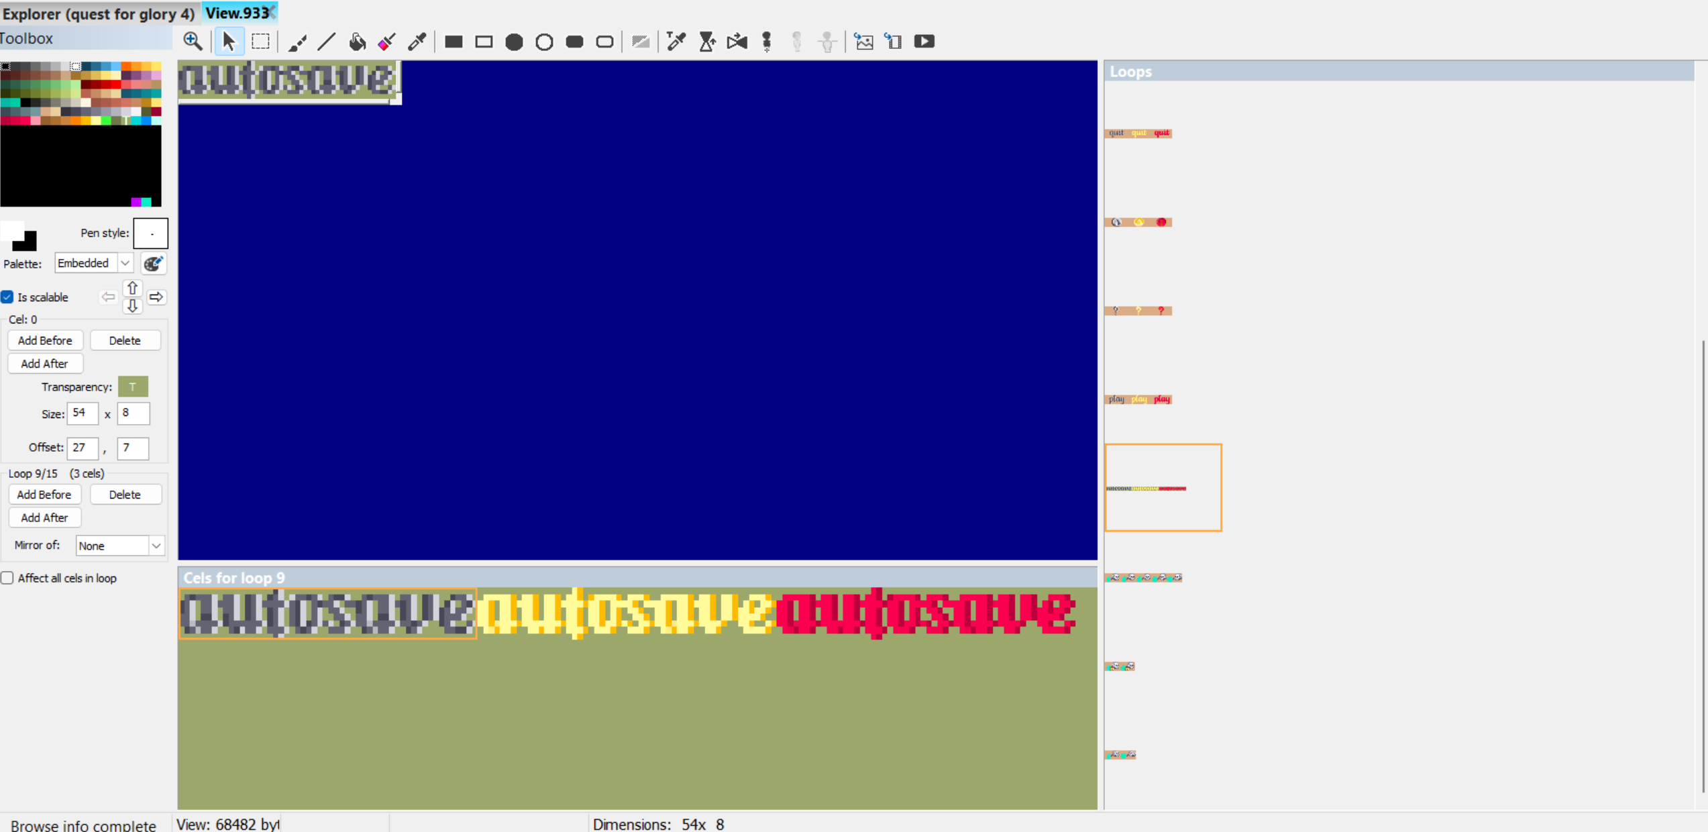Click Delete in Cel section
This screenshot has width=1708, height=832.
pyautogui.click(x=125, y=340)
